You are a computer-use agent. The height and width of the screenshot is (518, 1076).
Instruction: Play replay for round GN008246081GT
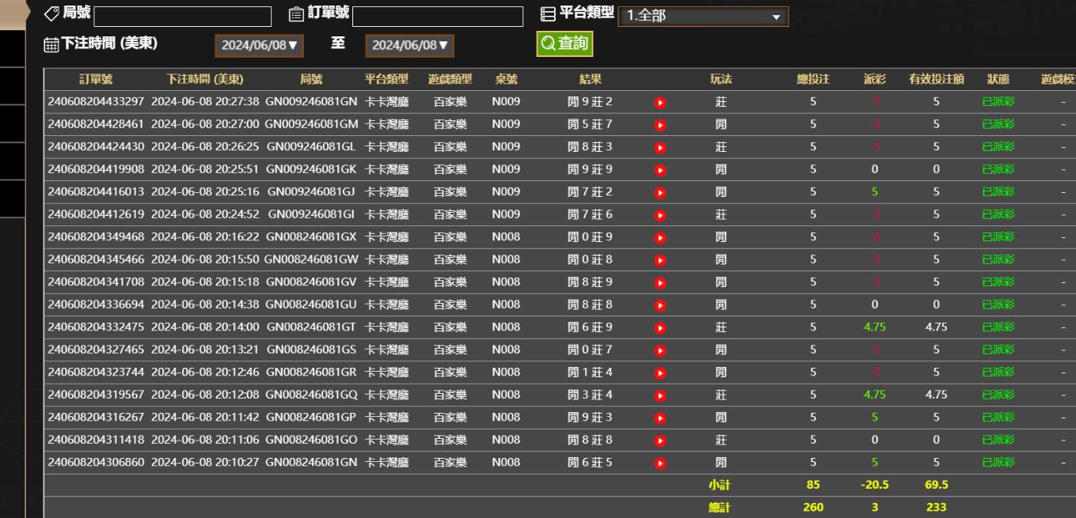click(x=660, y=327)
